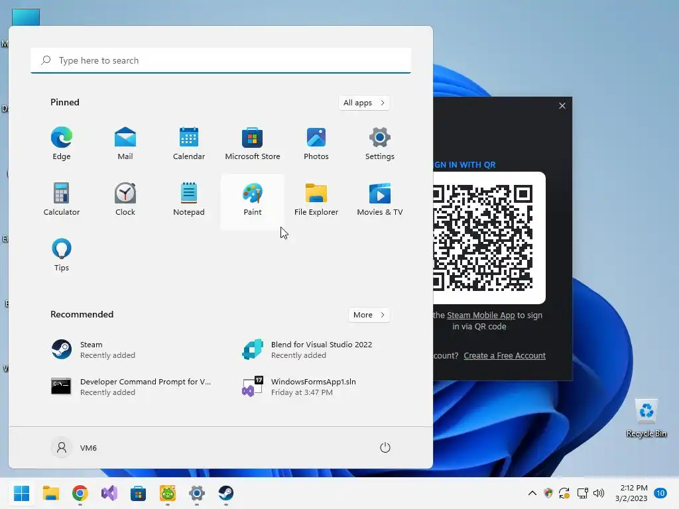Click the sync update tray icon
Screen dimensions: 679x509
(x=564, y=493)
